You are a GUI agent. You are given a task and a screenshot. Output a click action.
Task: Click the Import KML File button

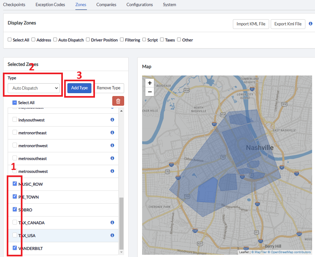coord(251,24)
